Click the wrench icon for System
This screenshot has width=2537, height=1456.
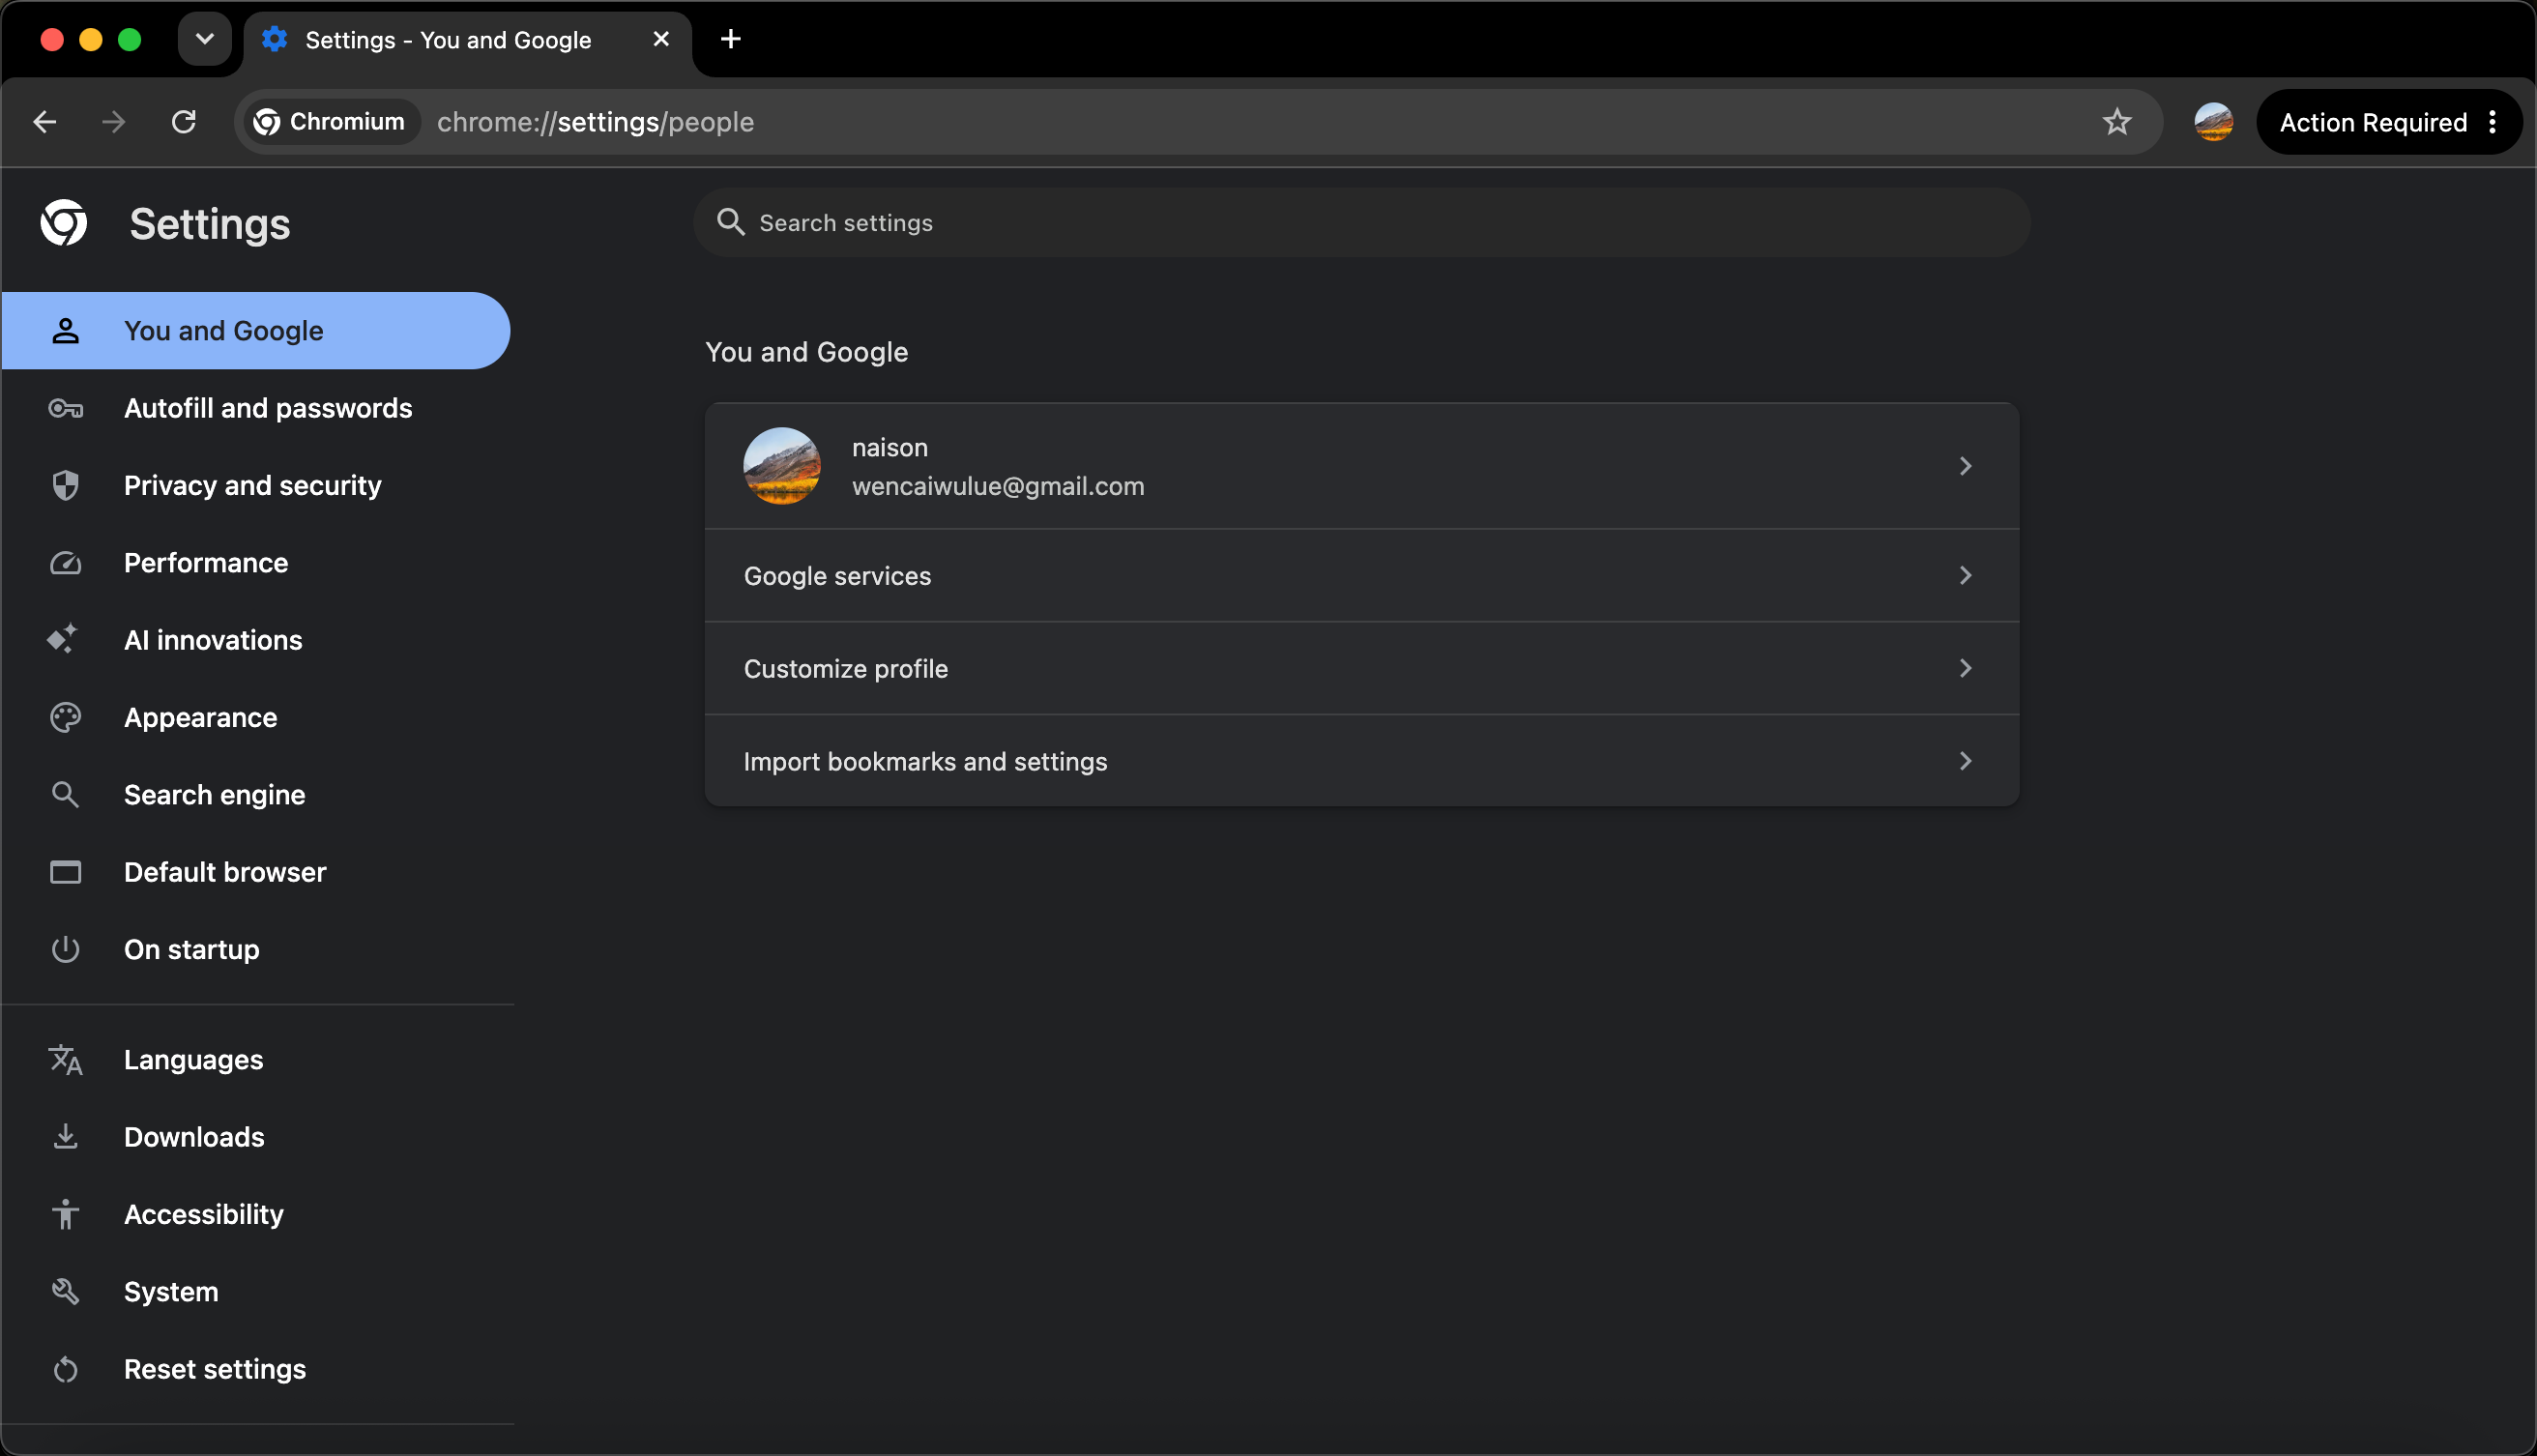coord(66,1292)
